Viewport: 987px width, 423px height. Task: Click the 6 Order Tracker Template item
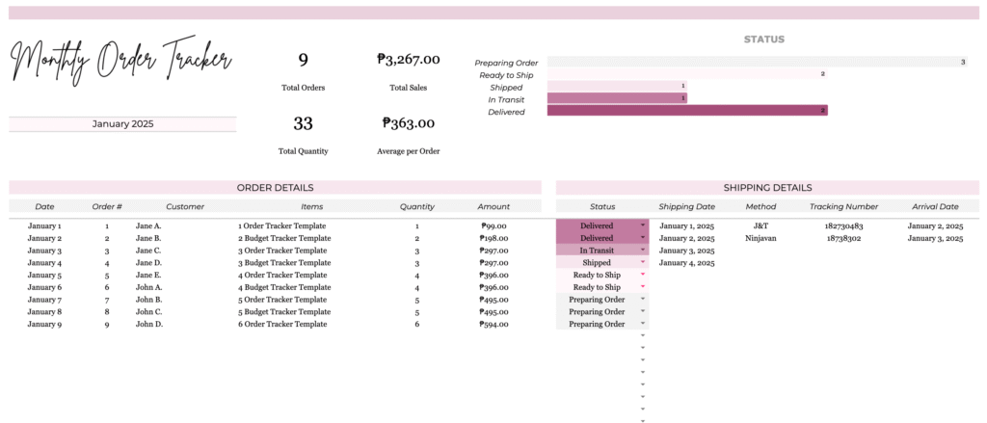pos(282,325)
